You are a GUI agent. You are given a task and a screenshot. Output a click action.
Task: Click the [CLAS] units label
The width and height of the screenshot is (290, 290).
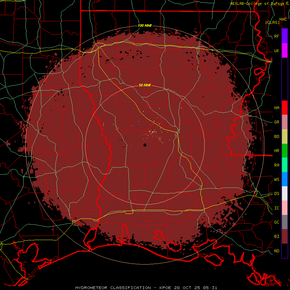pos(272,22)
